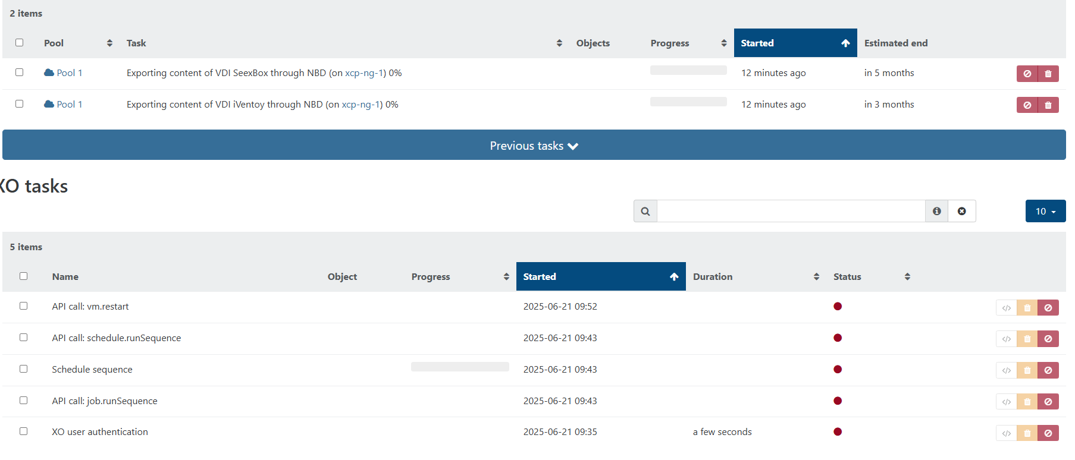Abort the XO user authentication task
Viewport: 1075px width, 460px height.
coord(1048,433)
